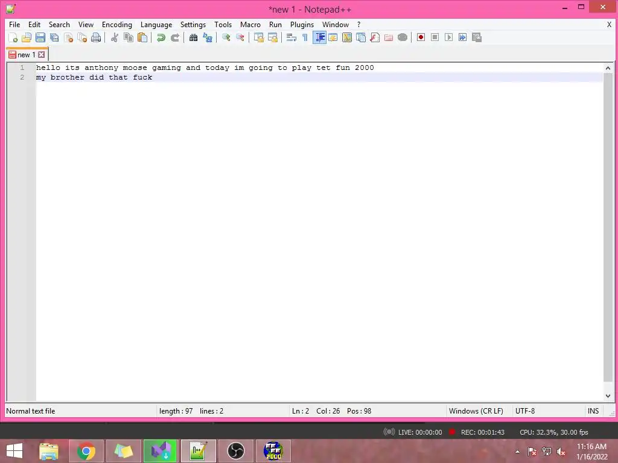
Task: Cut selection with scissors icon
Action: coord(115,37)
